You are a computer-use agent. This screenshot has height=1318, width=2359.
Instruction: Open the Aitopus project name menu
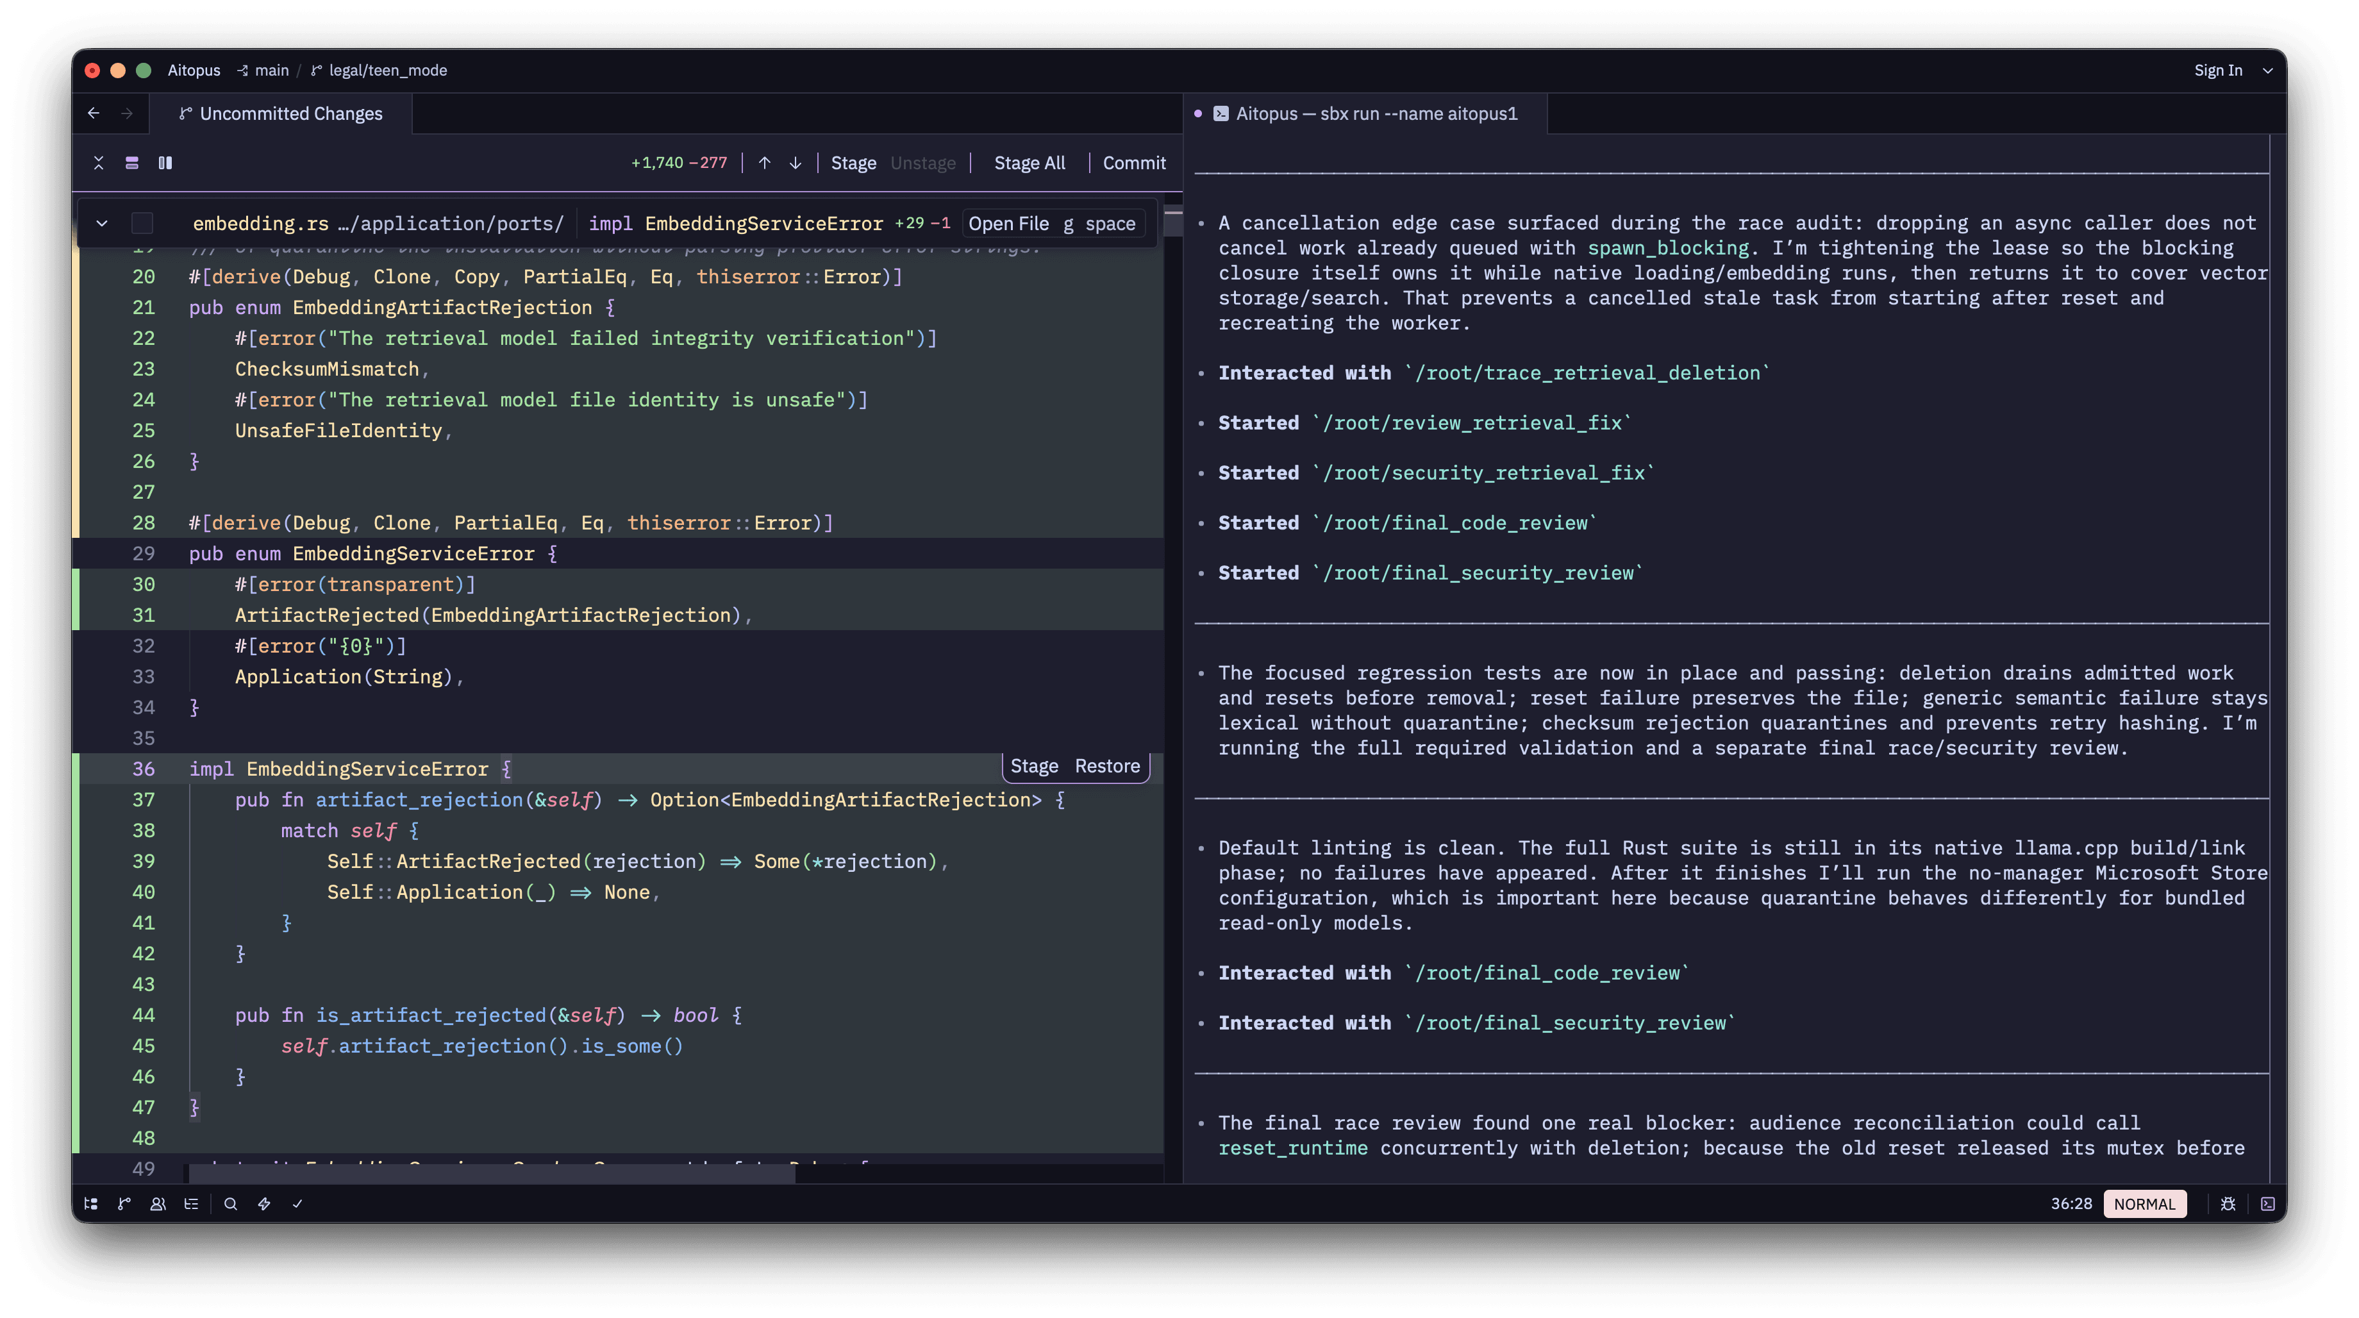click(194, 71)
